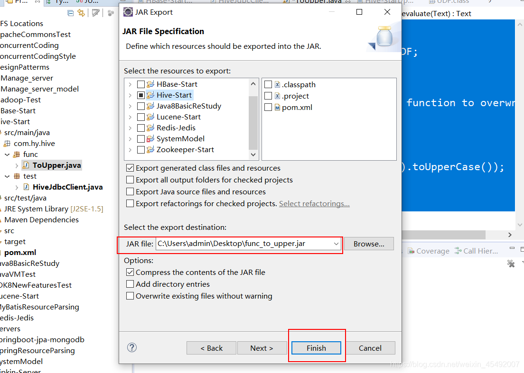
Task: Uncheck Export generated class files and resources
Action: [130, 168]
